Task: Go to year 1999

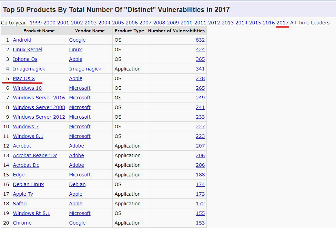Action: 35,23
